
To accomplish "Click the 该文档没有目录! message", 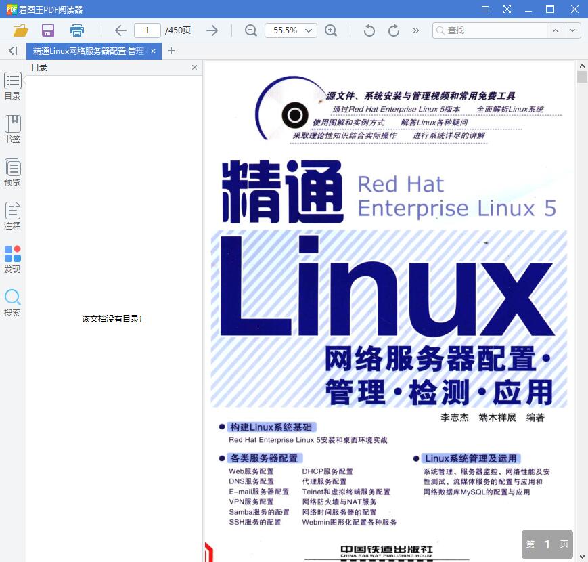I will click(x=112, y=319).
